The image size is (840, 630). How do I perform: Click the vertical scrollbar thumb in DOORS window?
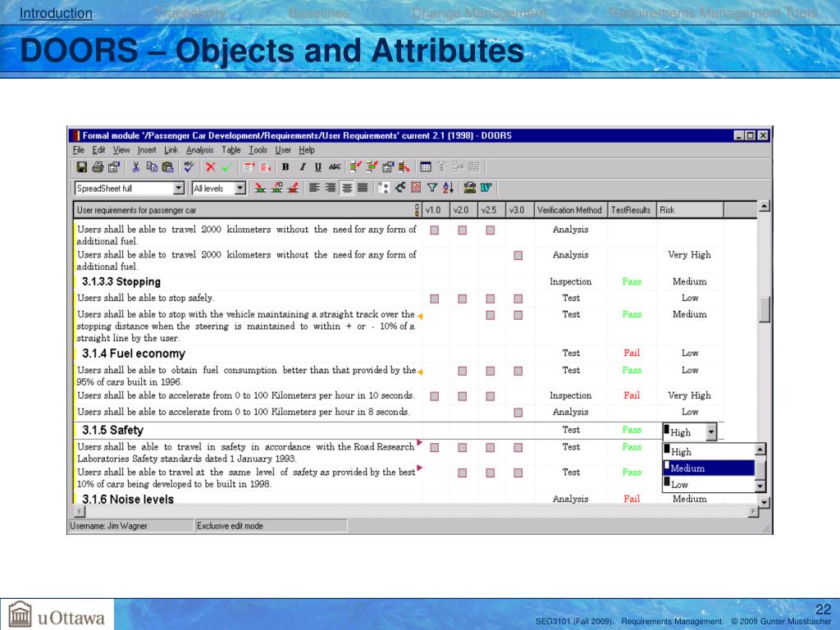tap(765, 309)
